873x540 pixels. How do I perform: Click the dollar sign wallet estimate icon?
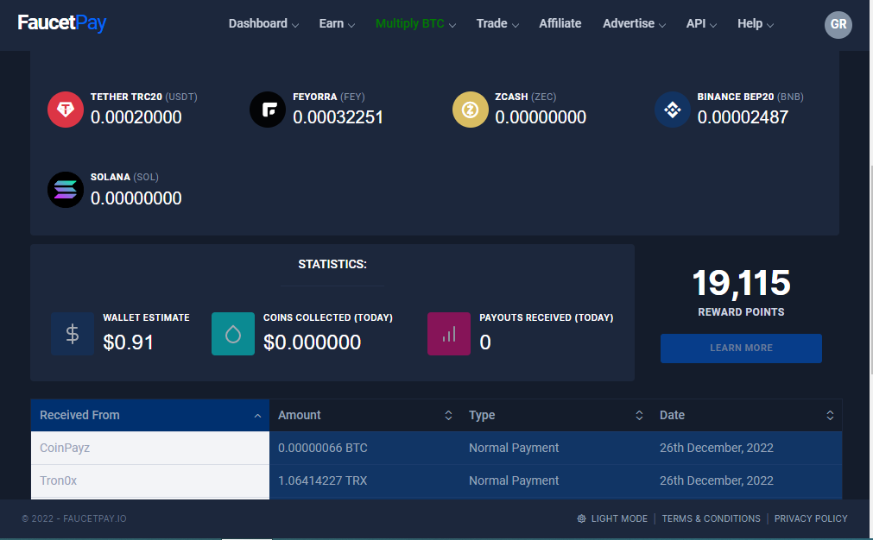tap(73, 334)
